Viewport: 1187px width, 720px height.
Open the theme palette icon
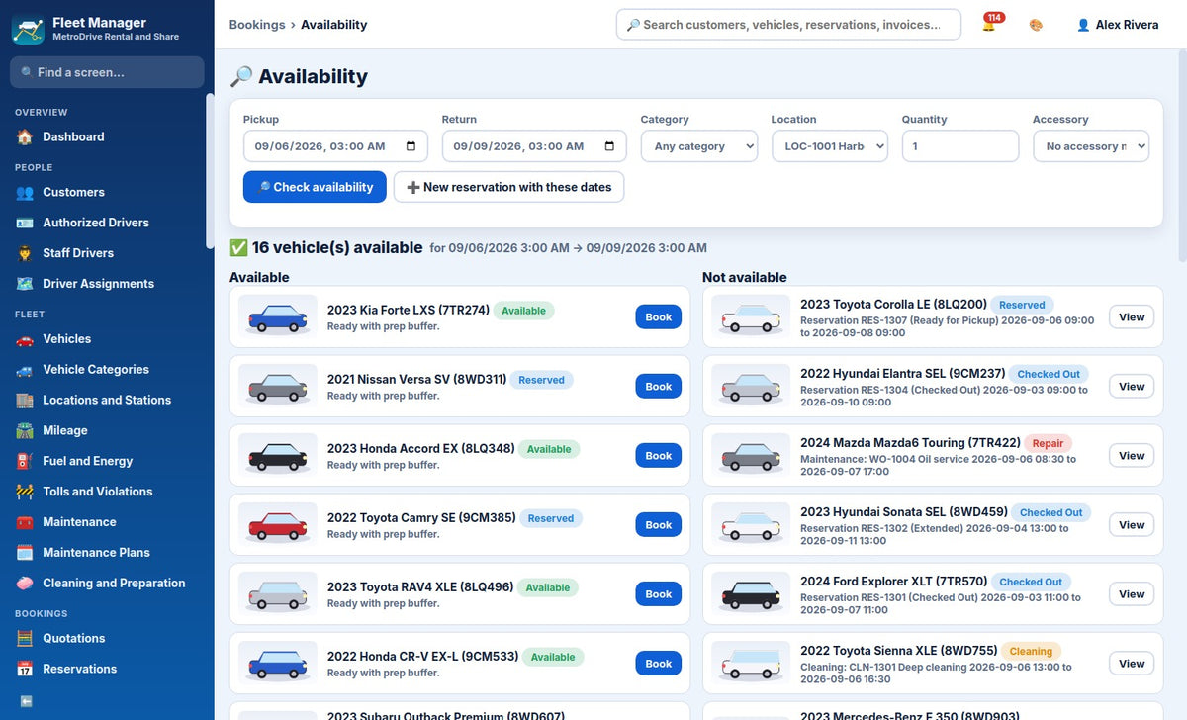tap(1036, 25)
